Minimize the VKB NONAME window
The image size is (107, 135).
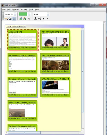[93, 5]
